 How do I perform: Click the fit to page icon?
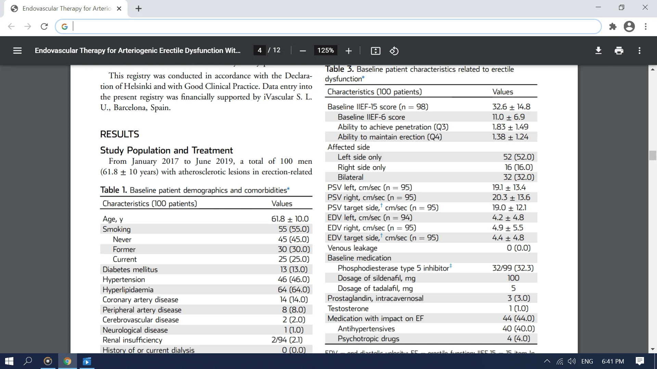click(375, 51)
